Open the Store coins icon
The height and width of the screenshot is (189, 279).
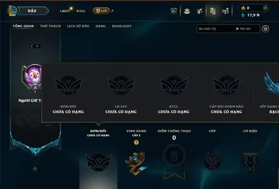[x=225, y=12]
